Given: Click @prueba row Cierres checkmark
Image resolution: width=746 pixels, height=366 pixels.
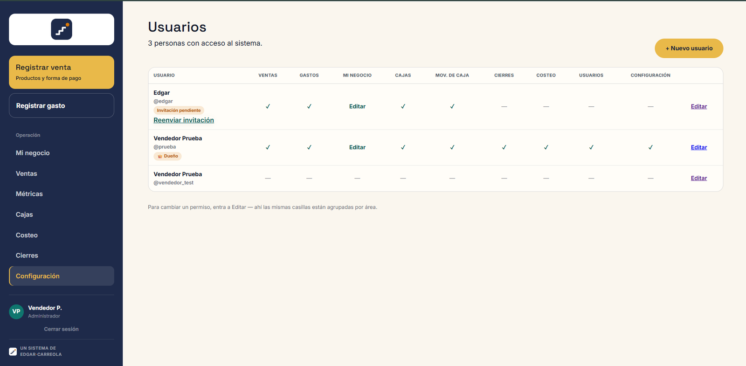Looking at the screenshot, I should 504,147.
